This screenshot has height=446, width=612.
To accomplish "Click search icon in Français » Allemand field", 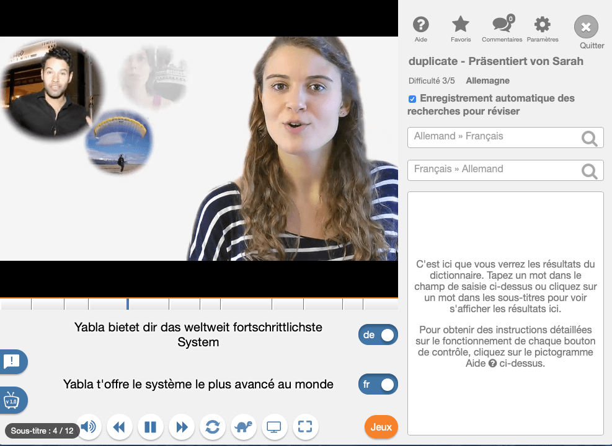I will [590, 171].
